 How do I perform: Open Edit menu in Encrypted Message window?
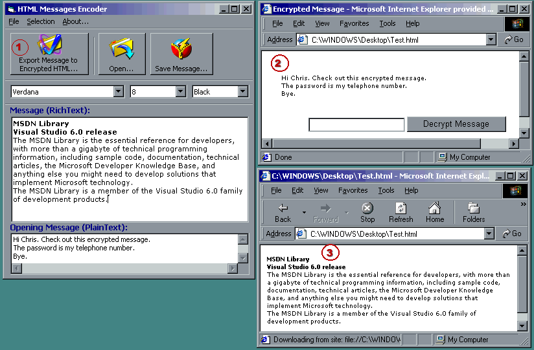point(299,23)
